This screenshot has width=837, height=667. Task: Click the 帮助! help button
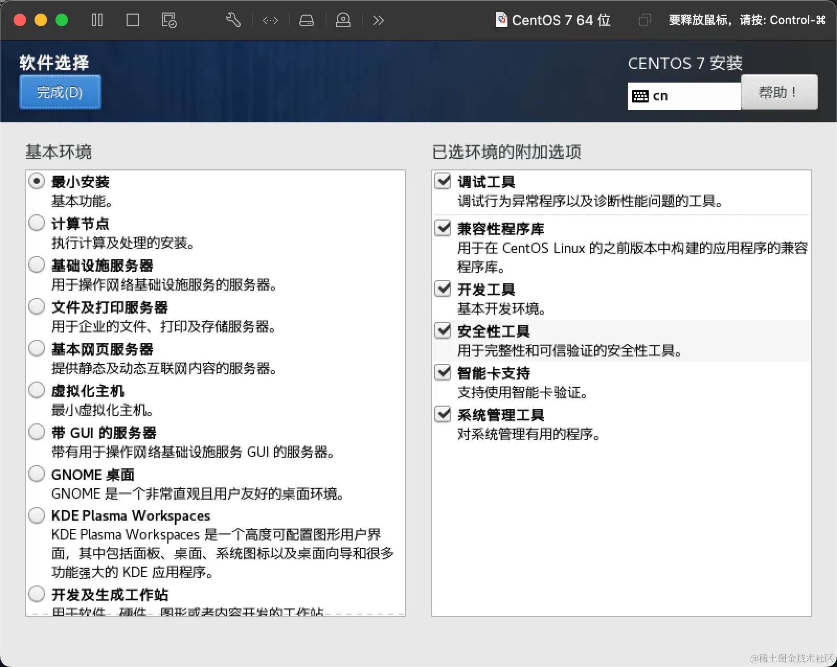click(779, 92)
